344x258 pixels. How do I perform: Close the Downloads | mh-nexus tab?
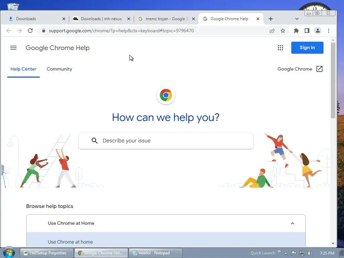point(129,19)
